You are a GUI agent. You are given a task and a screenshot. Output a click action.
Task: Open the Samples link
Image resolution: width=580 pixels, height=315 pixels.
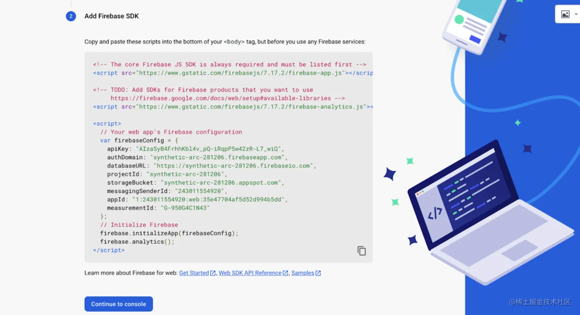pos(303,273)
